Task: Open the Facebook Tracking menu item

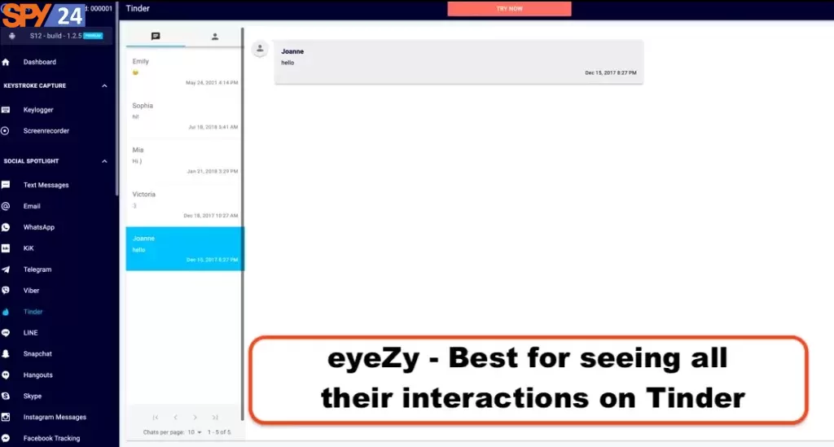Action: pos(51,439)
